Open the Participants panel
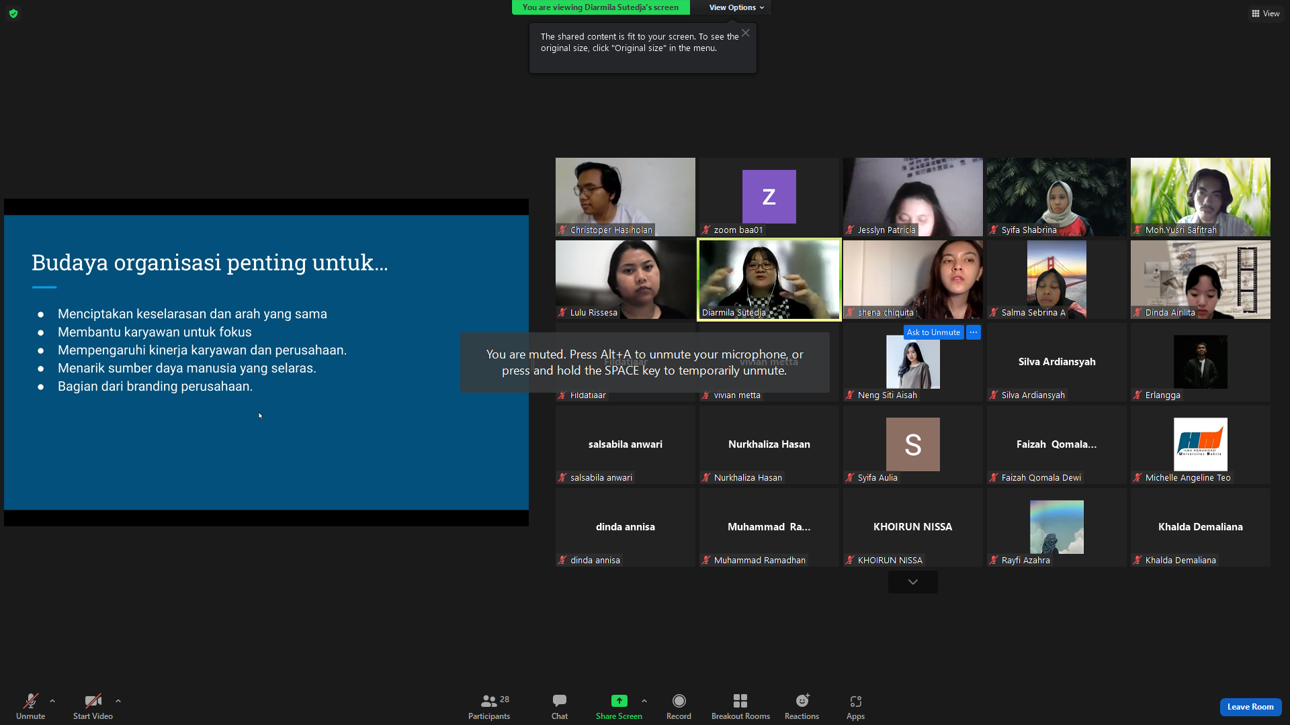Viewport: 1290px width, 725px height. tap(489, 706)
